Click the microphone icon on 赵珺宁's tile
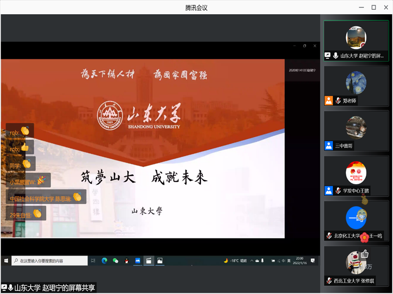This screenshot has width=393, height=294. [x=336, y=55]
